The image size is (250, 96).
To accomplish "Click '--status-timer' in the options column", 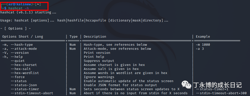I will (x=25, y=89).
